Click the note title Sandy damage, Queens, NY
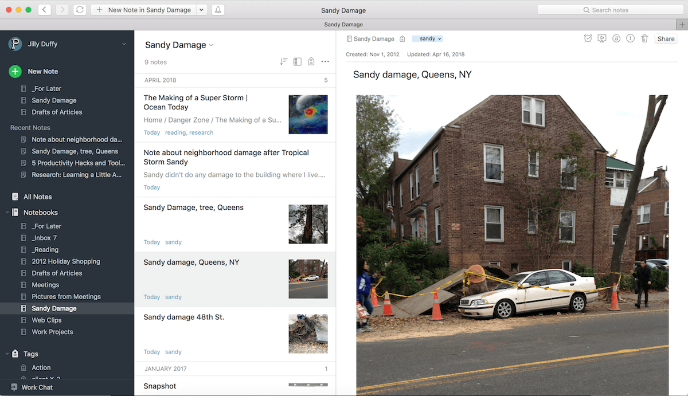 [412, 75]
